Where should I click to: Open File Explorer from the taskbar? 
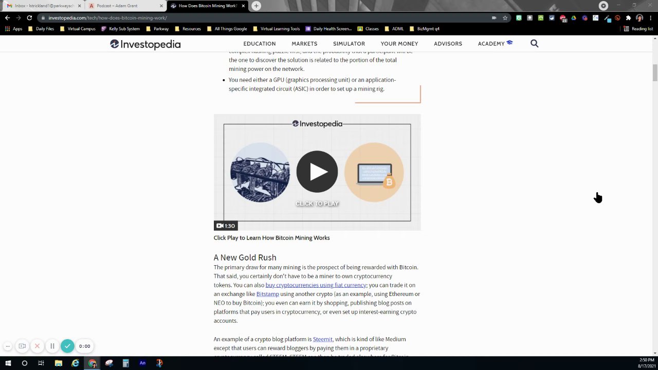pos(58,363)
